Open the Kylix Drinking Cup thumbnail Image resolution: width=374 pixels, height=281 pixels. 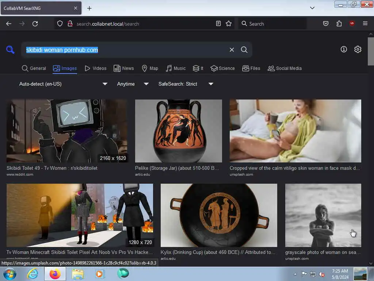(x=219, y=215)
